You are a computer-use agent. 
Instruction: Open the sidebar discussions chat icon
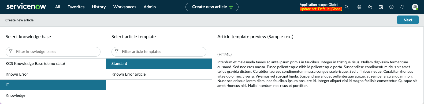pyautogui.click(x=370, y=7)
